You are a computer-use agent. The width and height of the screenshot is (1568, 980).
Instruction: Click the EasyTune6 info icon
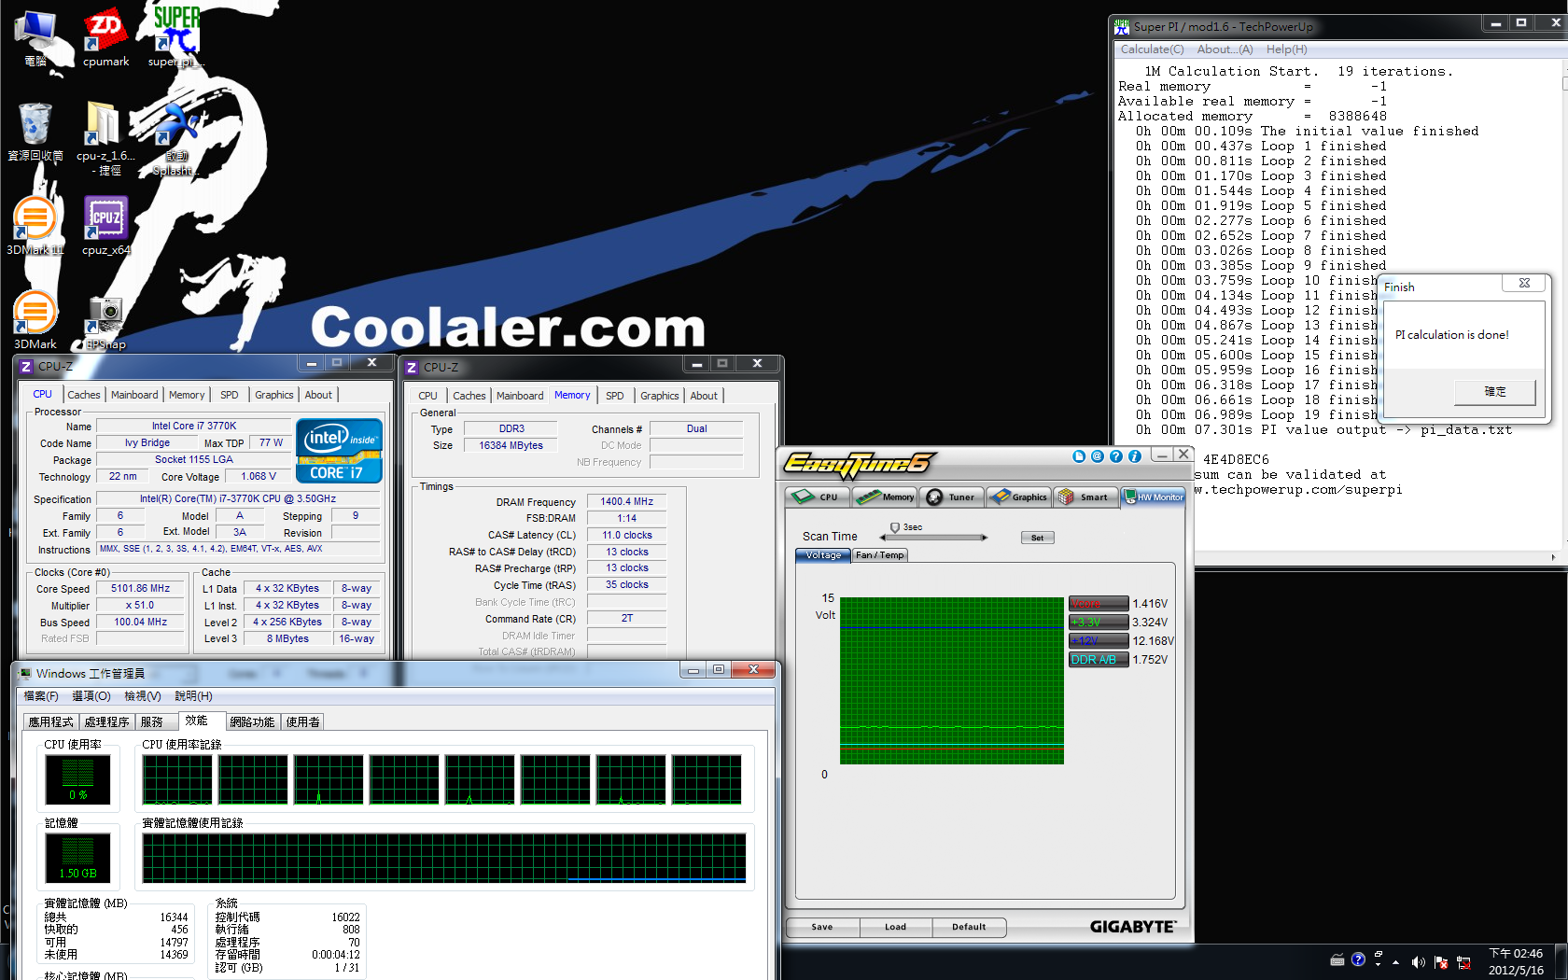1135,456
